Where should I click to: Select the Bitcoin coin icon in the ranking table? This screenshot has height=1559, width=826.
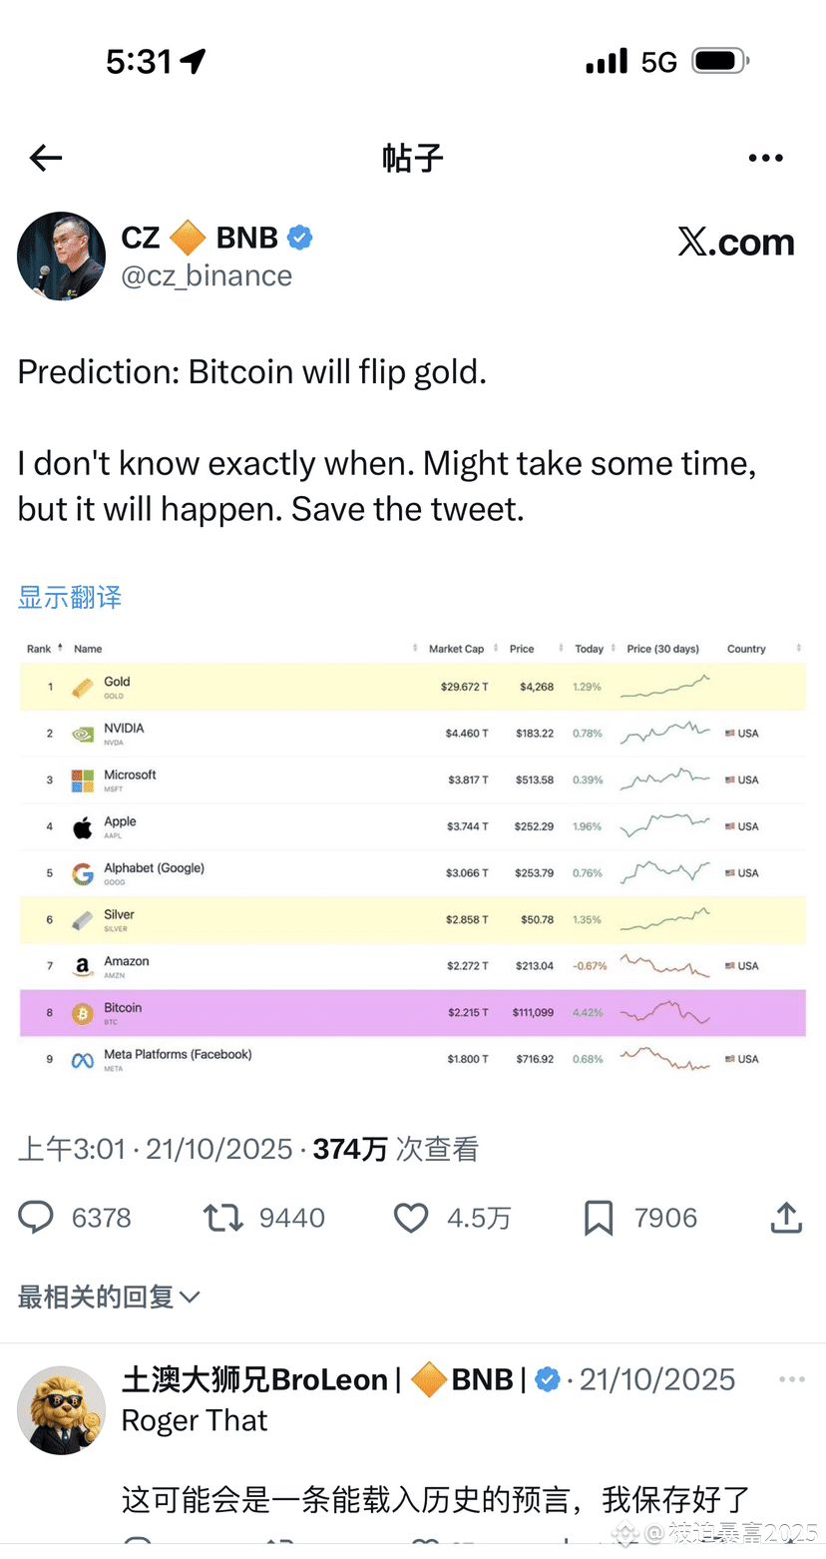pos(83,1011)
